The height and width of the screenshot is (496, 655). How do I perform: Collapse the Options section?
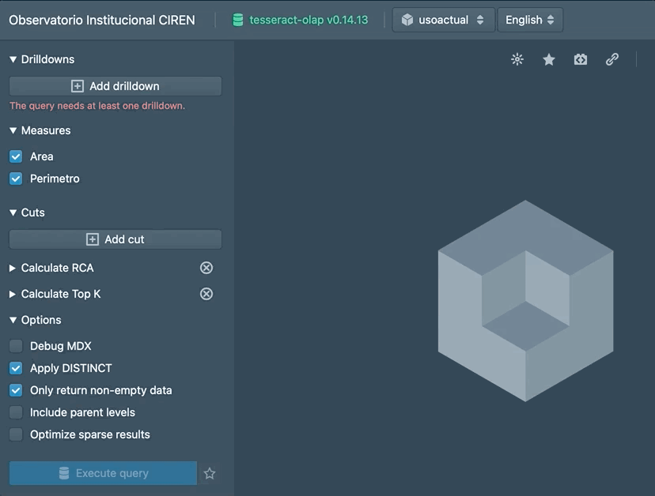click(36, 320)
